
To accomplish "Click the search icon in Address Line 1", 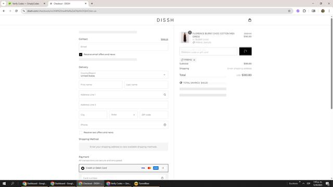I will point(164,95).
